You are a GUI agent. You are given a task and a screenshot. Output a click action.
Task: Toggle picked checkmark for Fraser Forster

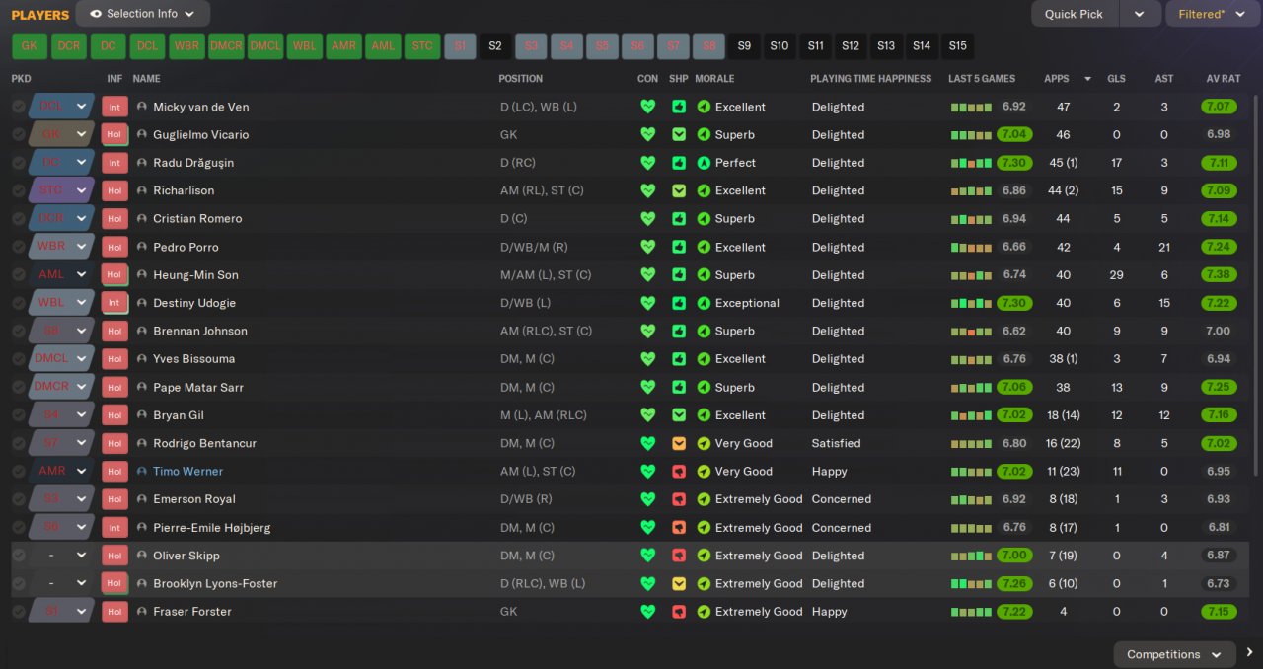click(19, 612)
